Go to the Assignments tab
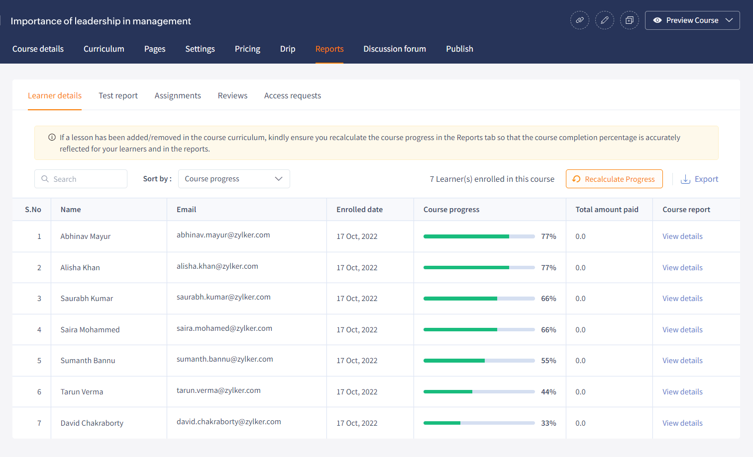753x457 pixels. (x=178, y=95)
